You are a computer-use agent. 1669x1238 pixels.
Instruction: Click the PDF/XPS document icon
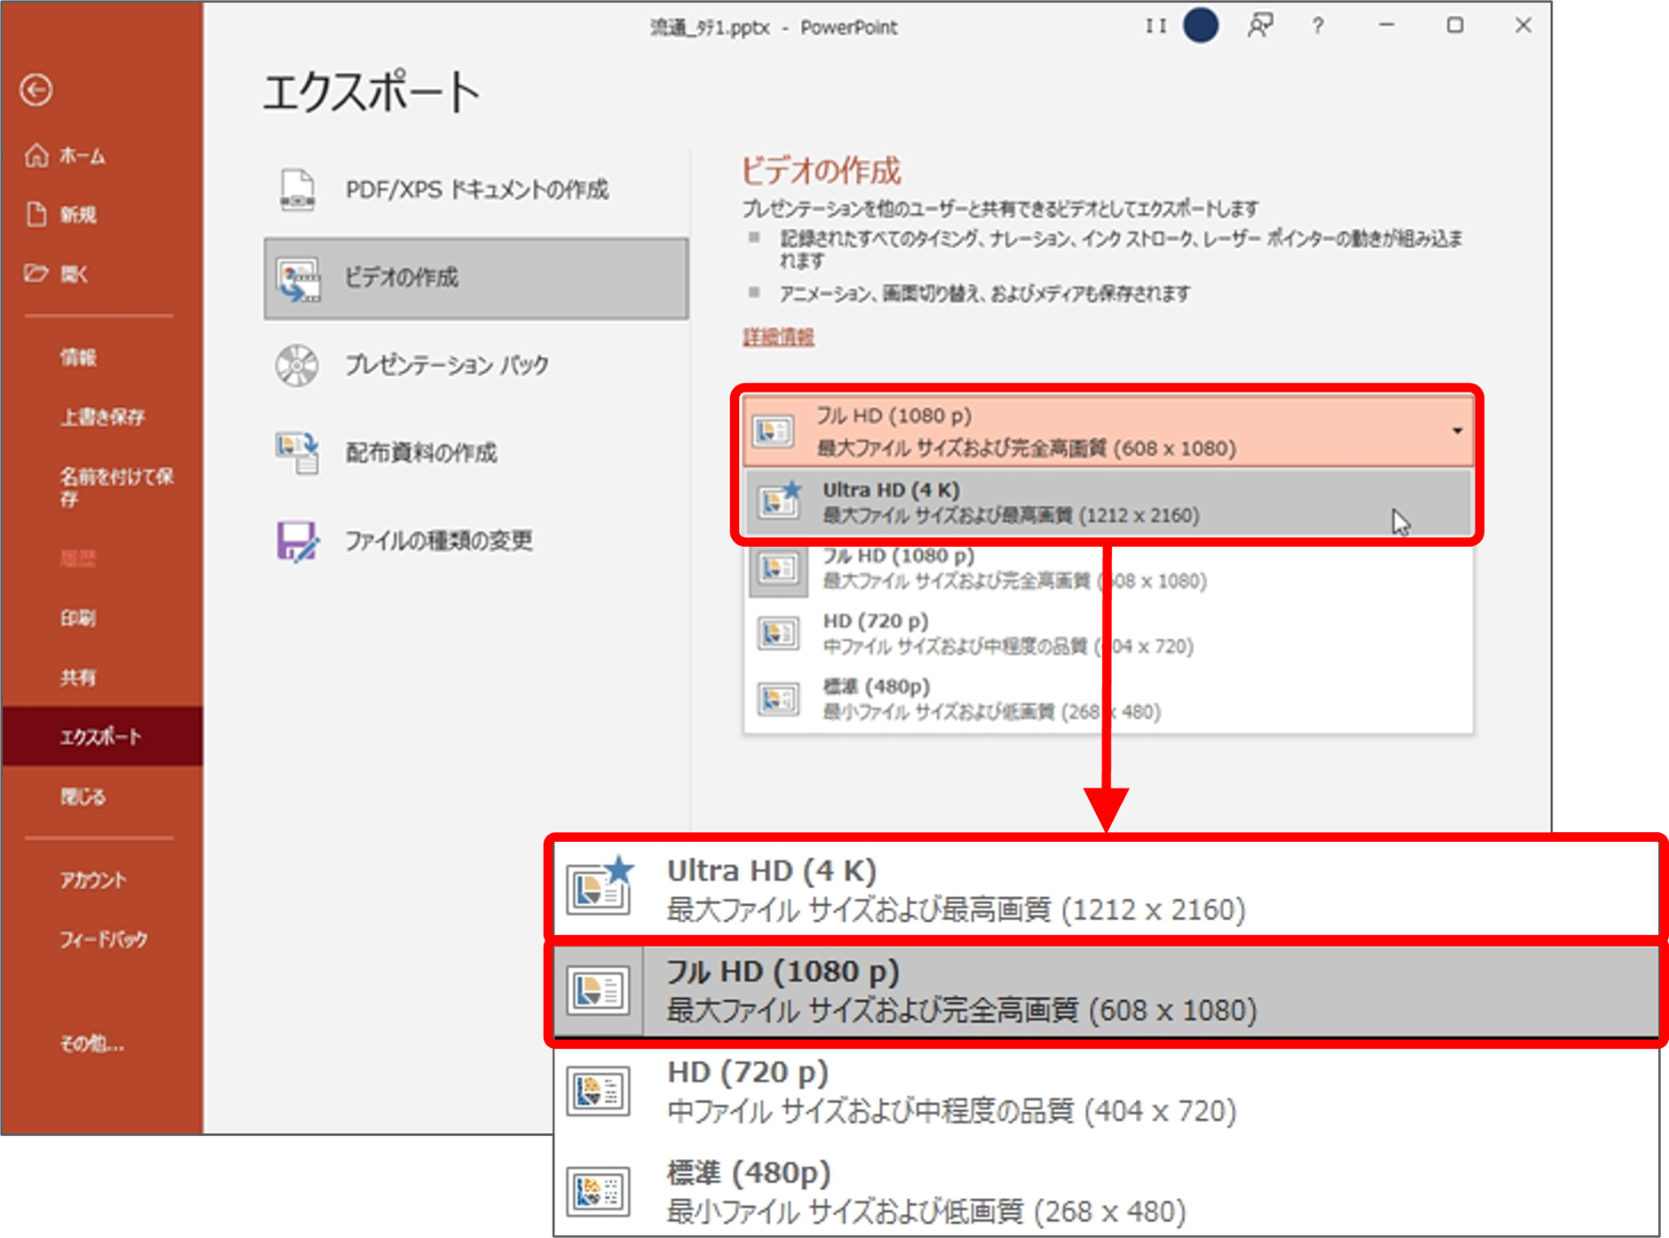coord(297,189)
